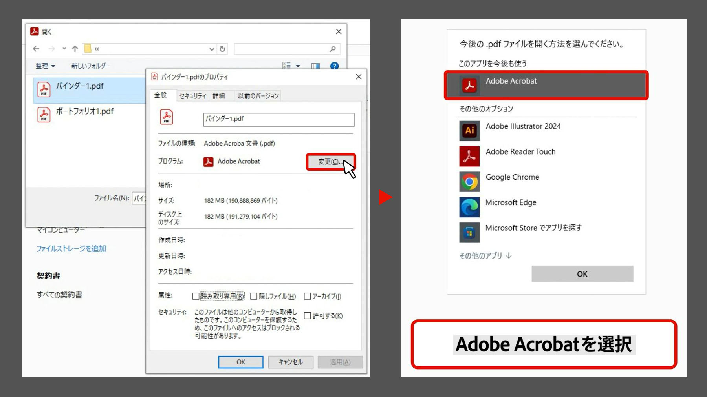Select the バインダー1.pdf file
Screen dimensions: 707x397
tap(90, 90)
